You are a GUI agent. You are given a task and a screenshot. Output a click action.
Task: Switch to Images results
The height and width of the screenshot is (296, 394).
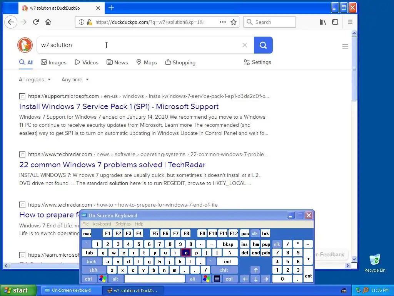click(53, 62)
